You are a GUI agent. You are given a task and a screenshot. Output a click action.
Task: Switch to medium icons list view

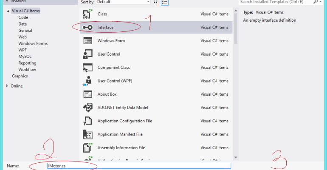(x=164, y=2)
